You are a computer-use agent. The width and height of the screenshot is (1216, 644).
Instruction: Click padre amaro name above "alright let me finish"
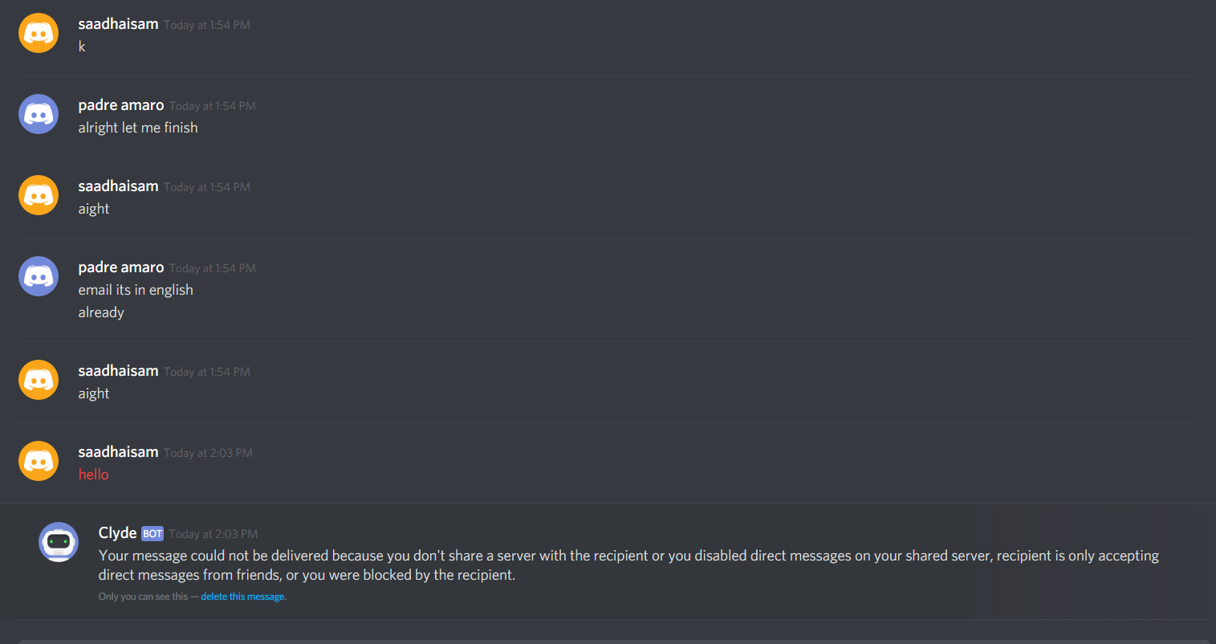click(121, 105)
